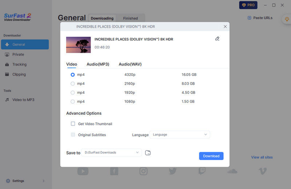Screen dimensions: 291x189
Task: Open Clipping tool in the sidebar
Action: pos(19,74)
